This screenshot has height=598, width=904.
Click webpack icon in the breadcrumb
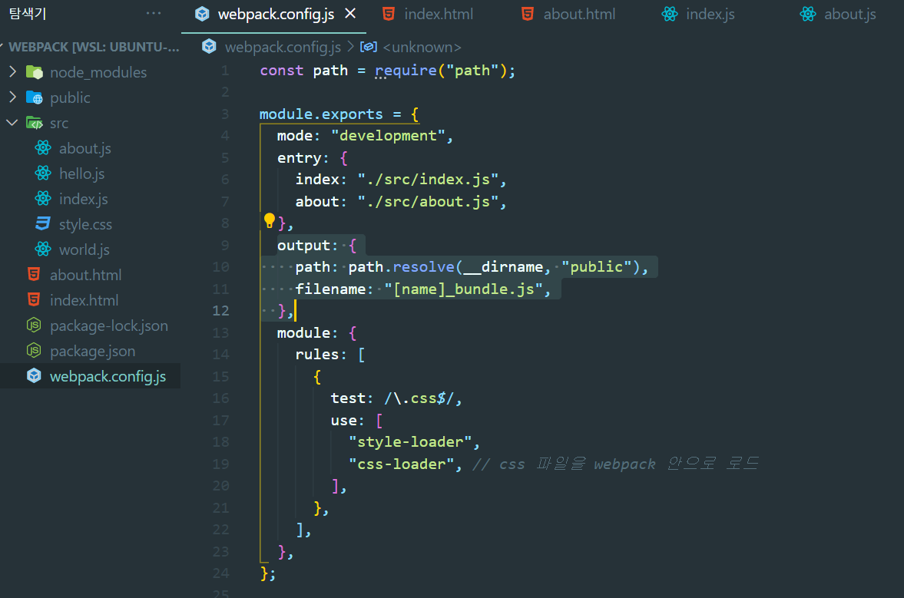click(x=209, y=47)
